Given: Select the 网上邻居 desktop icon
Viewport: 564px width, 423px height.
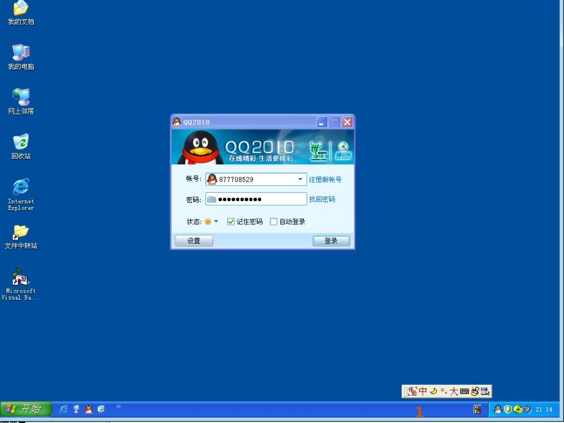Looking at the screenshot, I should click(21, 101).
